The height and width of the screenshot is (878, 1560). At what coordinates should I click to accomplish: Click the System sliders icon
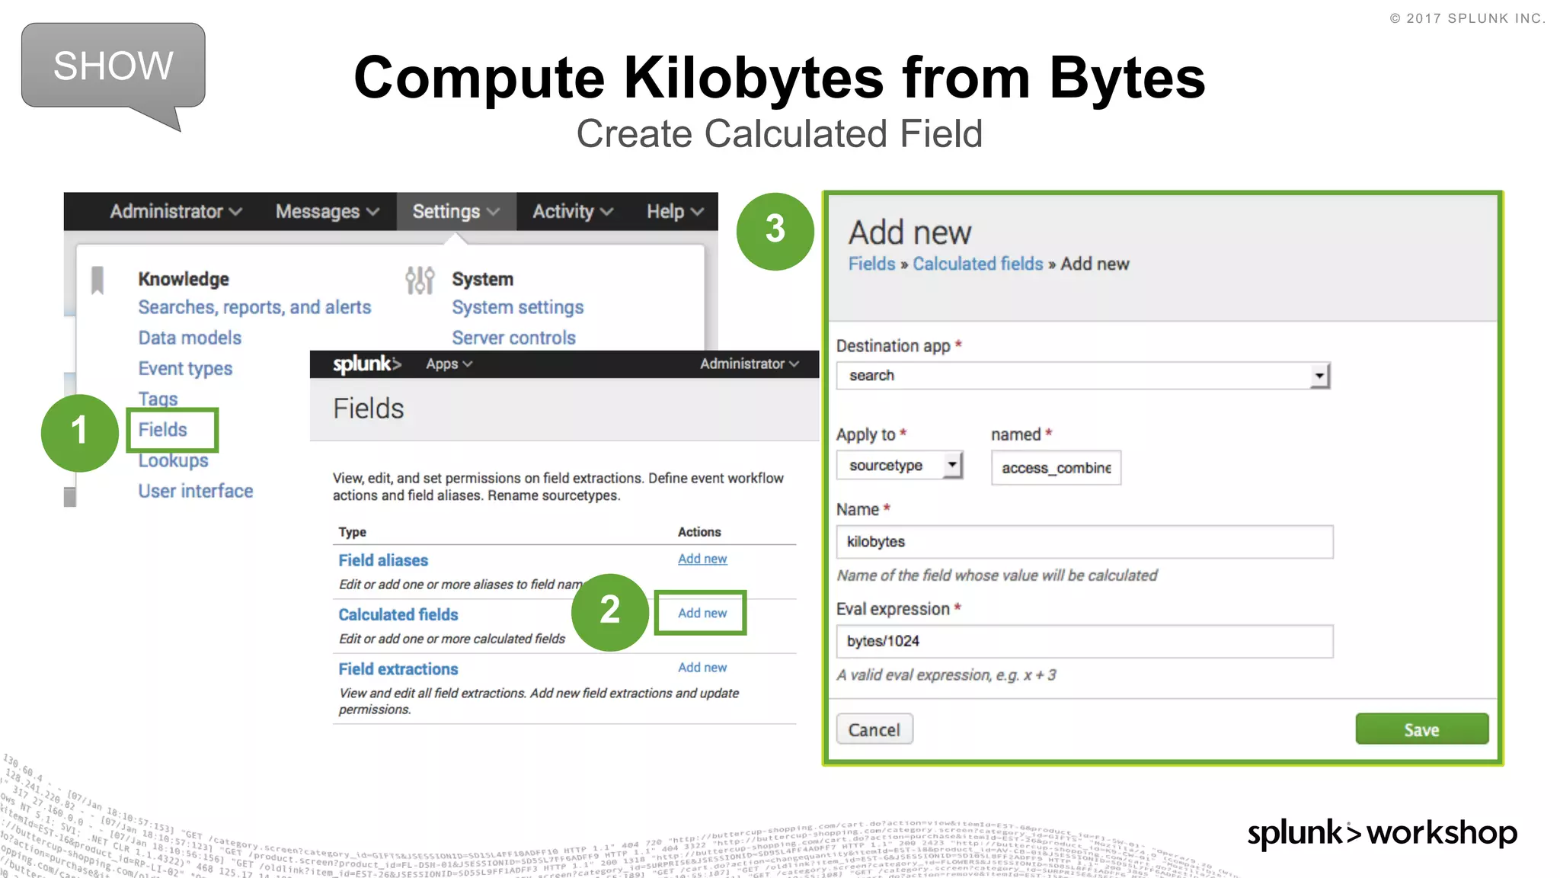[x=420, y=280]
